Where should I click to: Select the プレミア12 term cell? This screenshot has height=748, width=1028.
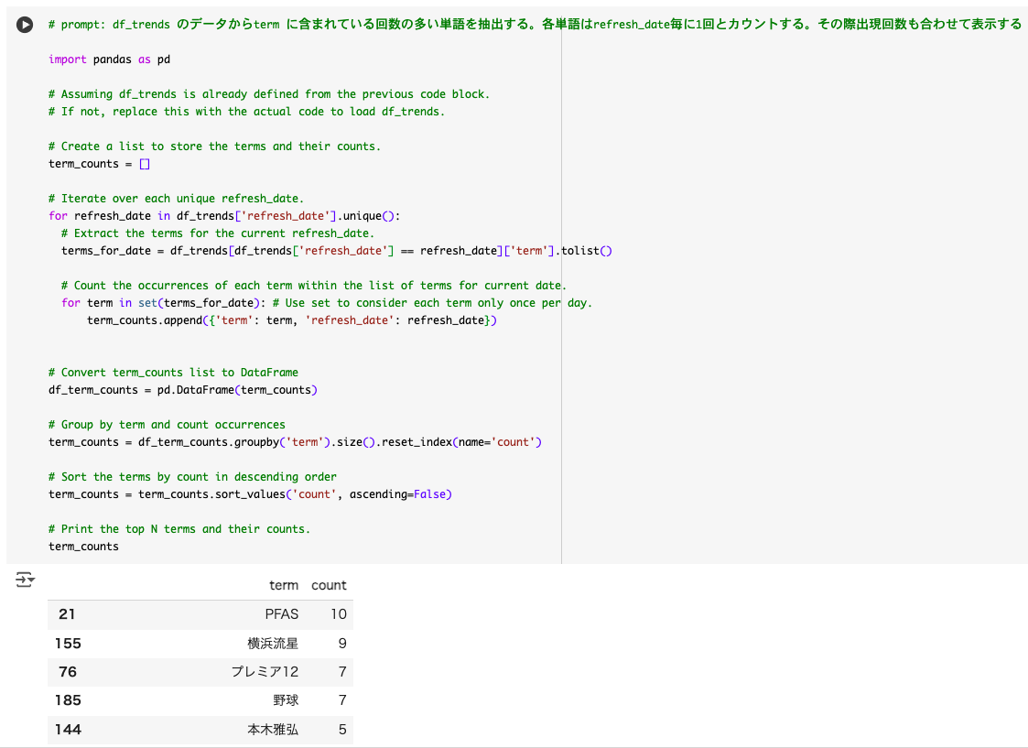[x=265, y=672]
